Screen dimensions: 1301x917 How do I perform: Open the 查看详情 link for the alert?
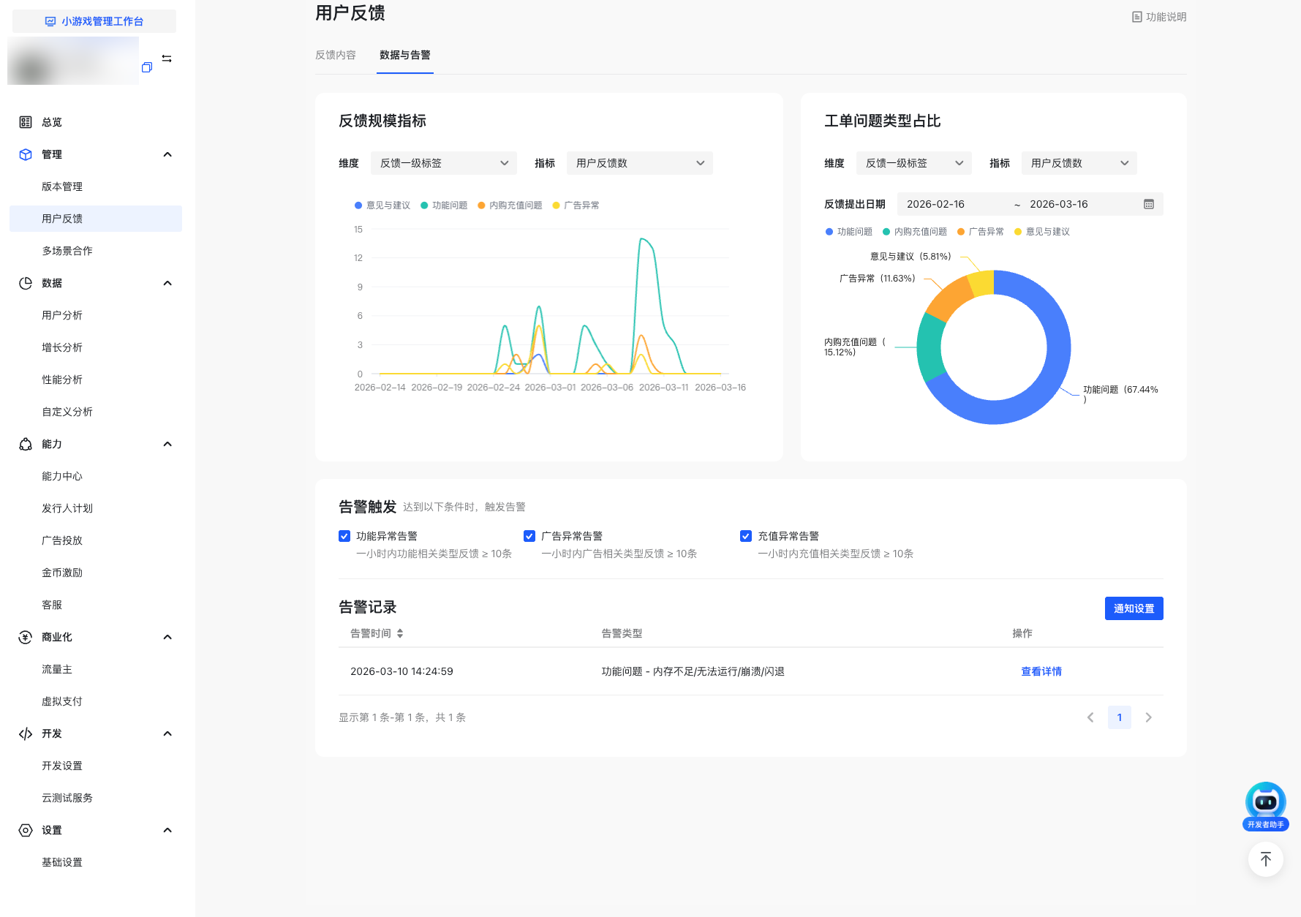tap(1041, 671)
